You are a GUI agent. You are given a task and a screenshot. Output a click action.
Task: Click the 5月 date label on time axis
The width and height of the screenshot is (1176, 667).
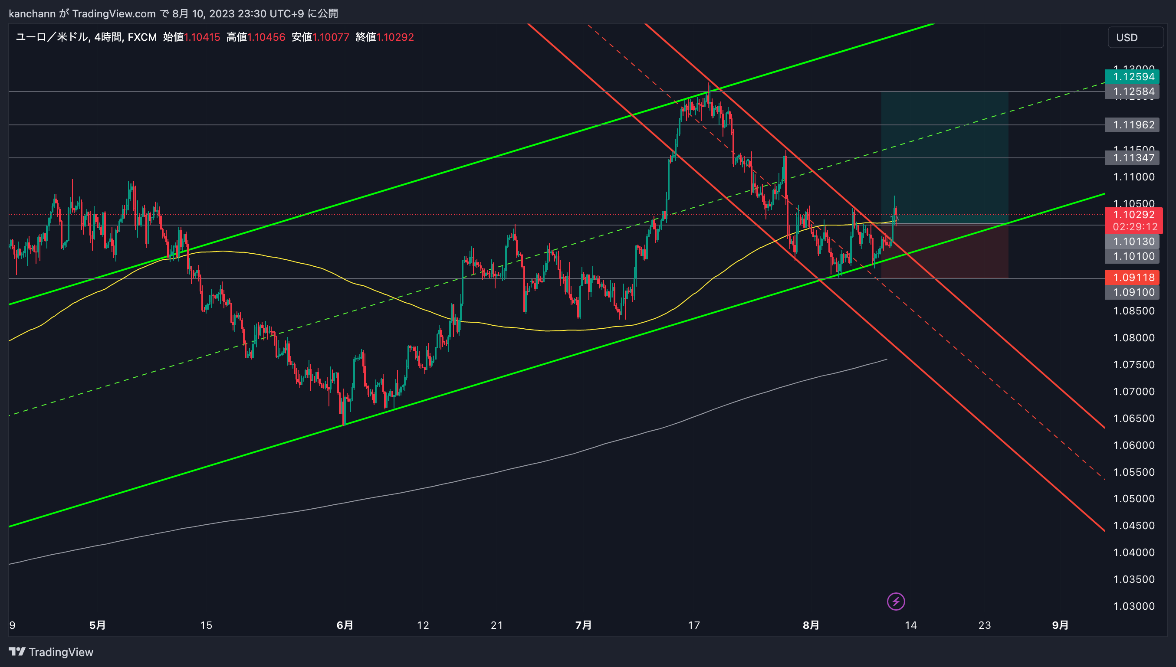97,625
